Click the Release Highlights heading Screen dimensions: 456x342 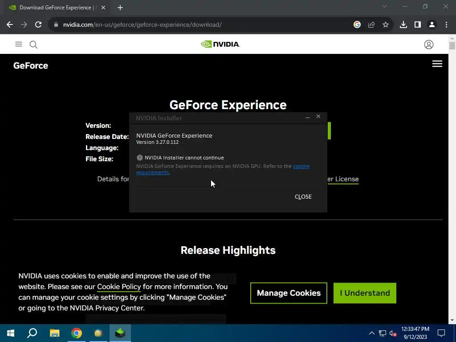228,250
